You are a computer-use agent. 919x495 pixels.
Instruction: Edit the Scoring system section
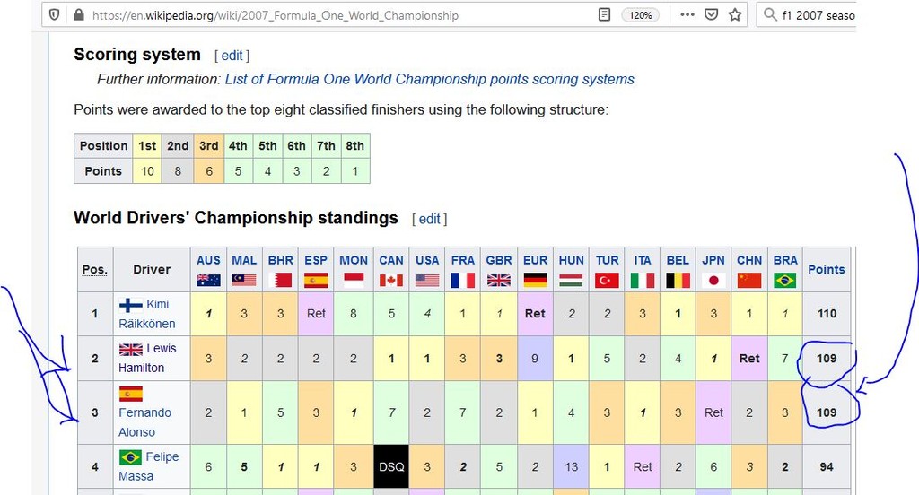(232, 56)
